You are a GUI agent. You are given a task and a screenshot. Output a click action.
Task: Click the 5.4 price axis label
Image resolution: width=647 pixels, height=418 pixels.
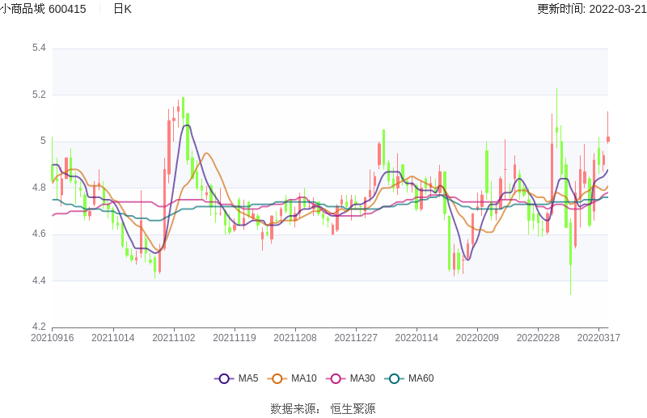tap(39, 49)
